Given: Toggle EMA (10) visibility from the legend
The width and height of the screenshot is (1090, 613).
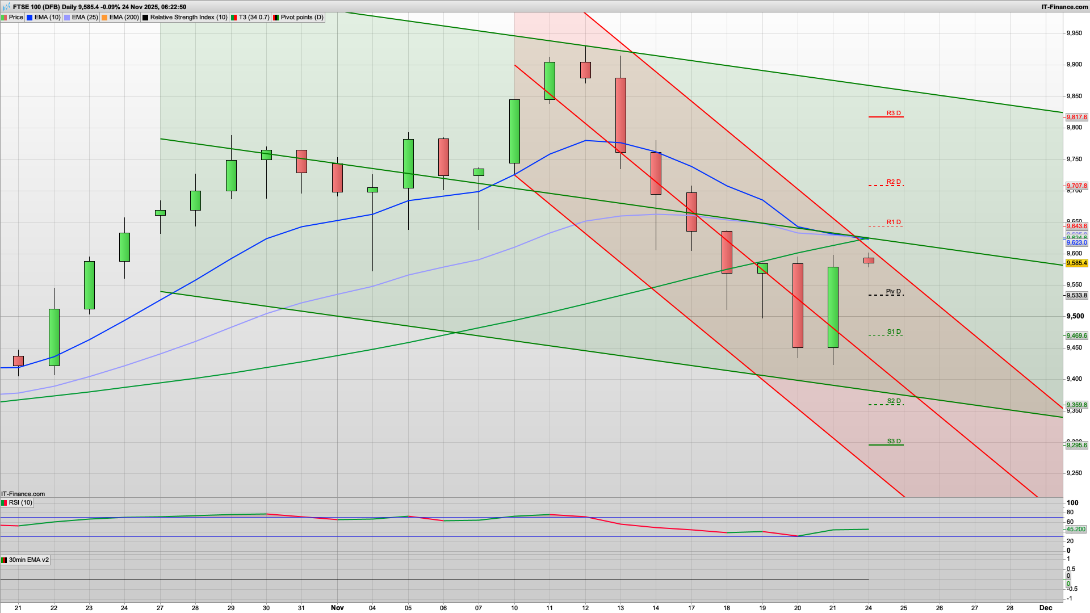Looking at the screenshot, I should coord(43,17).
